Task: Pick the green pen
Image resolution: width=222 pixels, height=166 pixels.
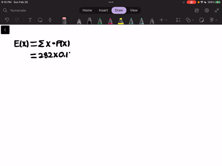Action: tap(100, 21)
